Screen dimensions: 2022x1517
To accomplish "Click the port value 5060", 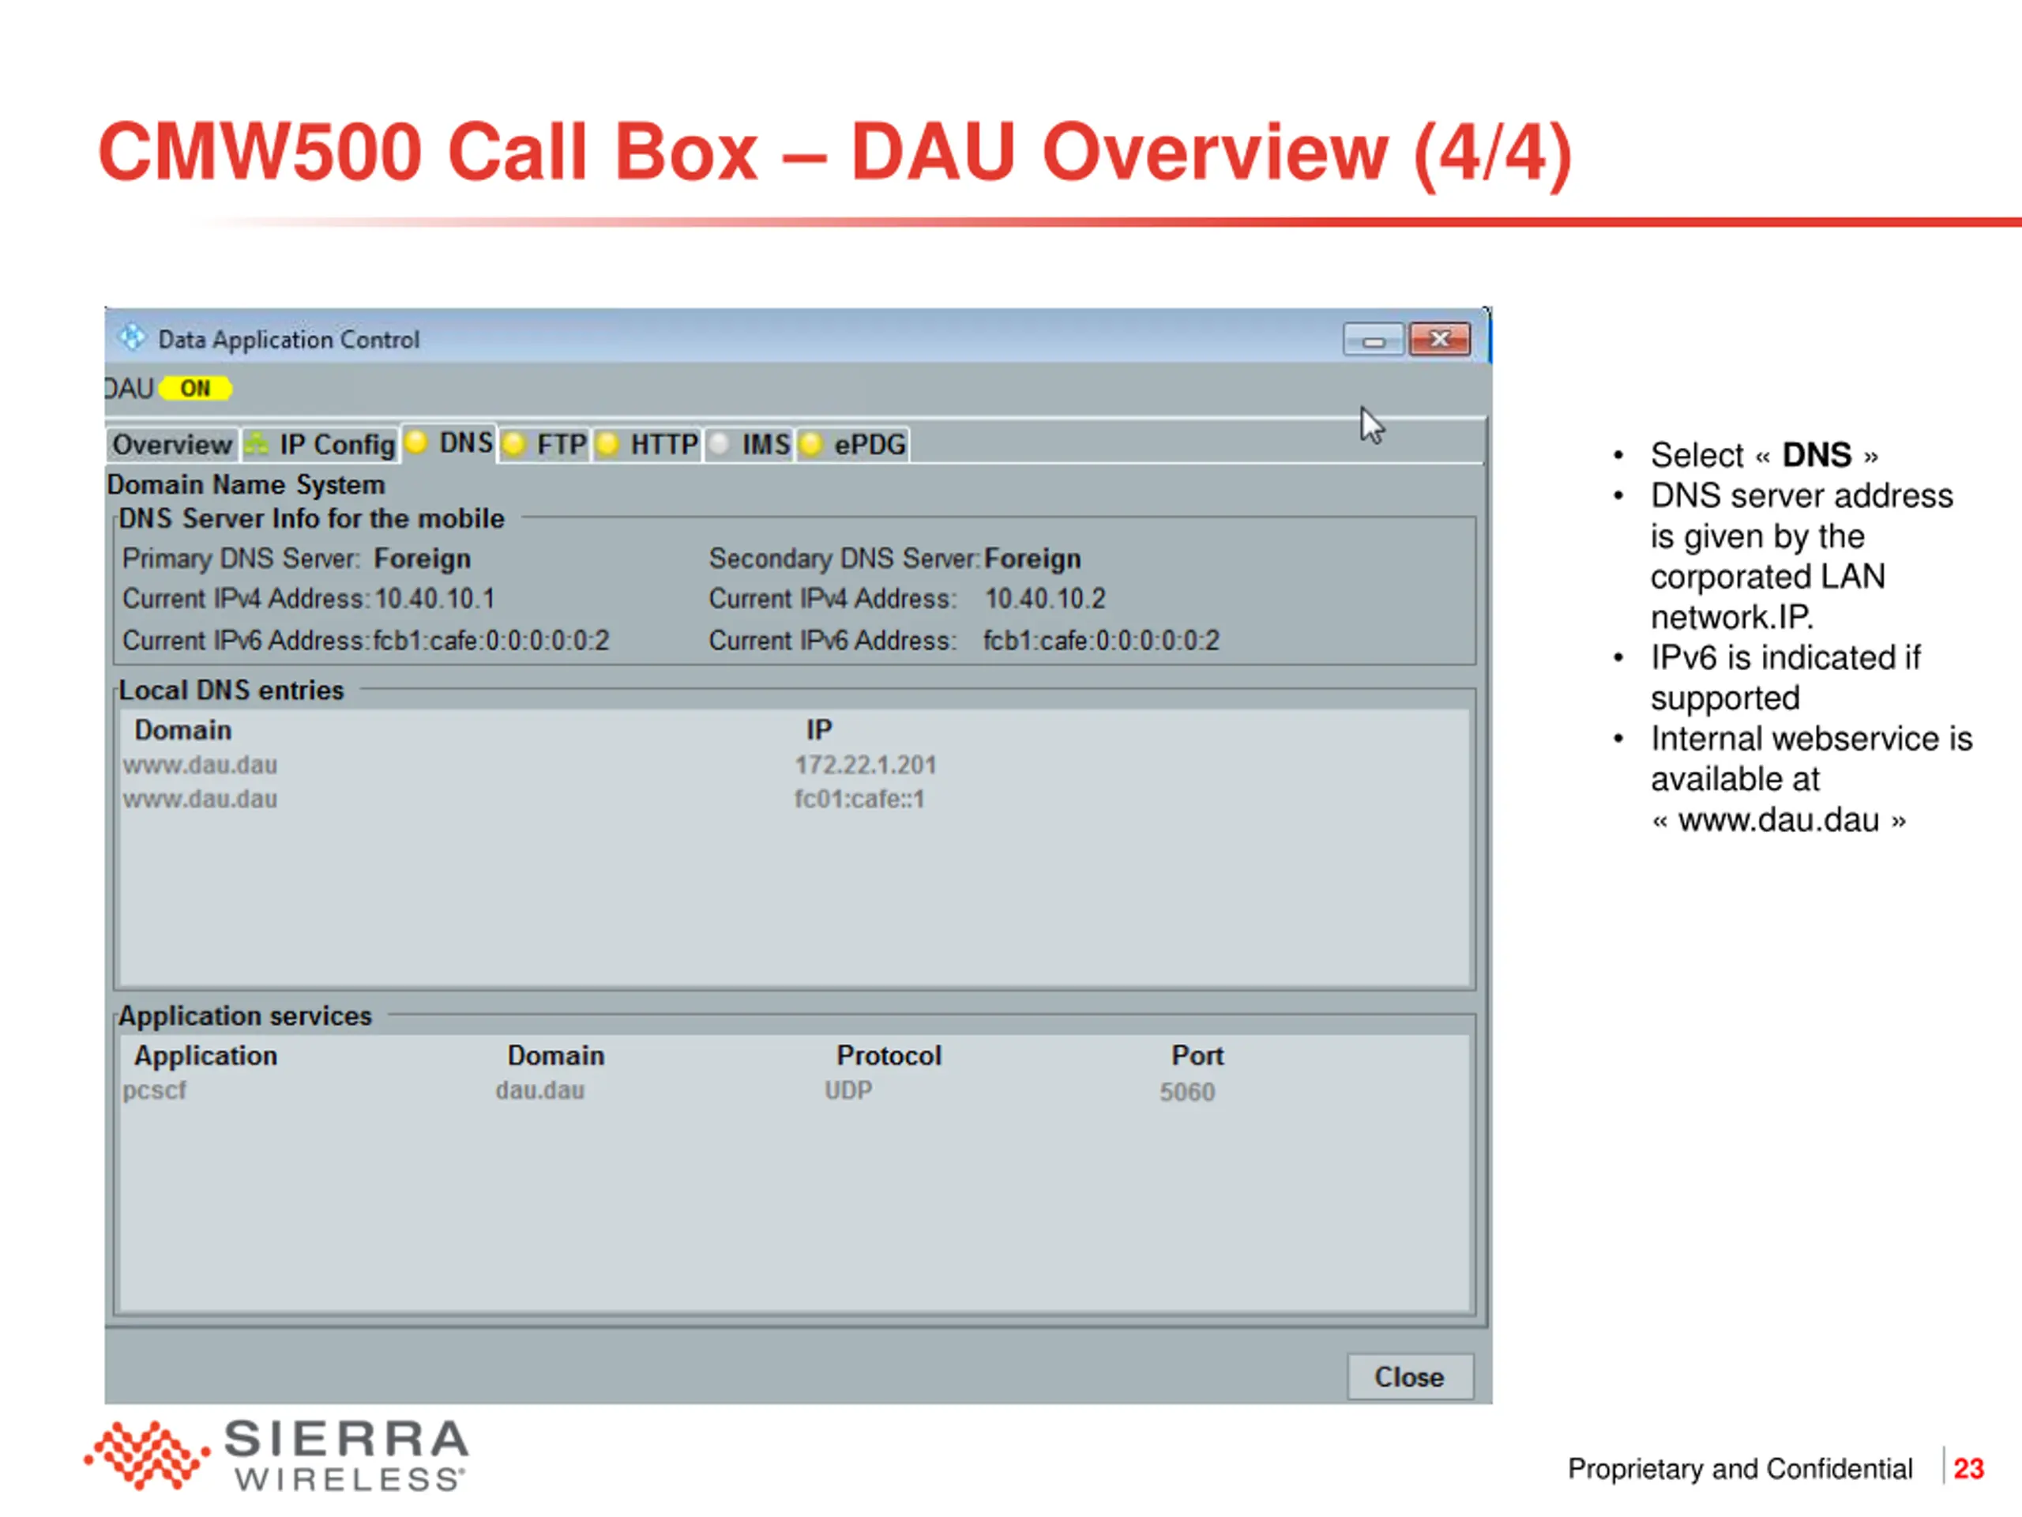I will pyautogui.click(x=1186, y=1092).
